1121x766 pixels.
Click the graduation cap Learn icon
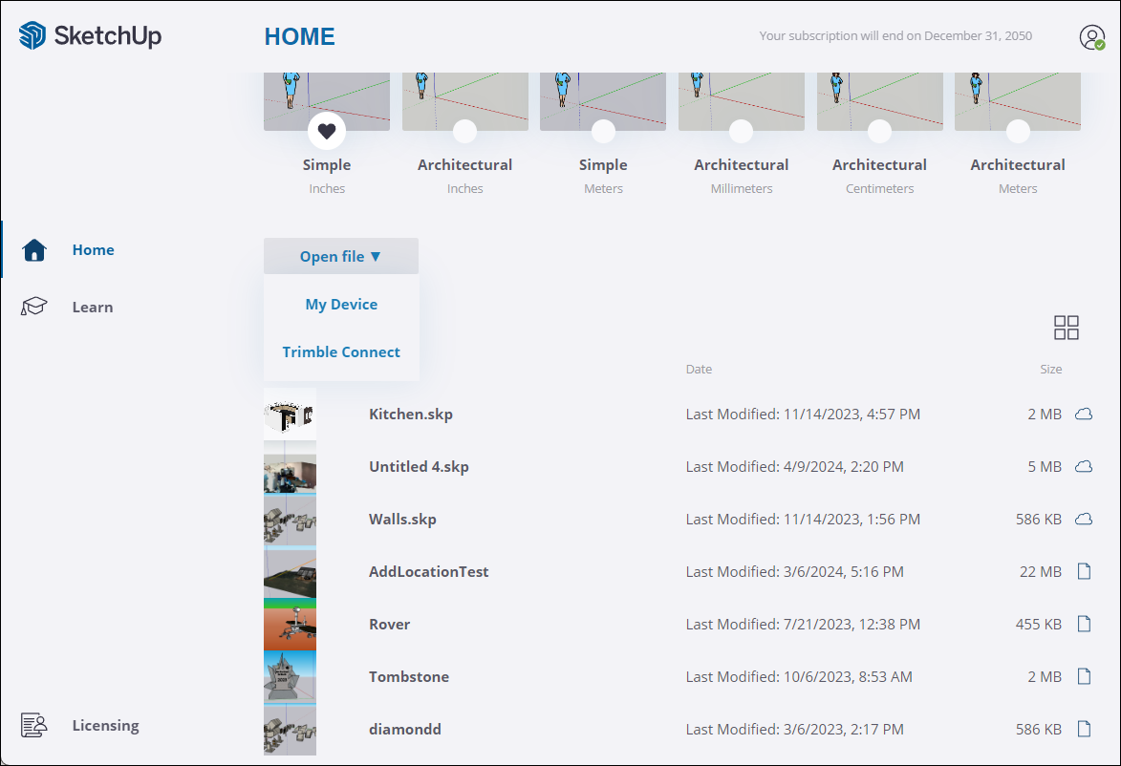pos(34,307)
